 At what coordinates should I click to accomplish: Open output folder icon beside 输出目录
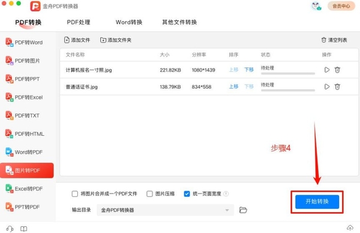coord(243,210)
